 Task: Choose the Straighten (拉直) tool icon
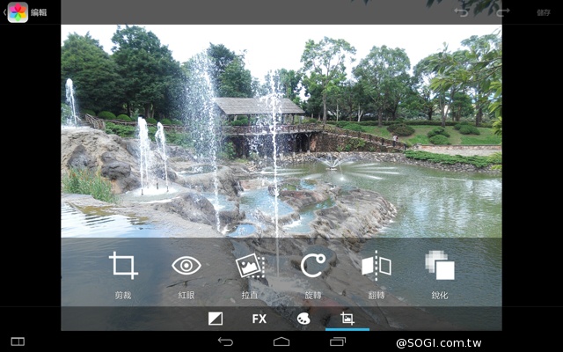250,266
